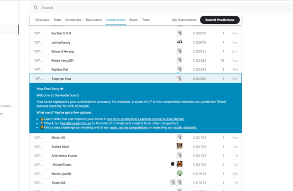Image resolution: width=293 pixels, height=191 pixels.
Task: Click Edward Hwang's avatar icon
Action: [x=179, y=51]
